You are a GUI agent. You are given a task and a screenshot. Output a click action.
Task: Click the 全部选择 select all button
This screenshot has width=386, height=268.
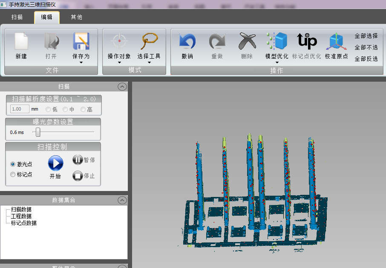pyautogui.click(x=366, y=36)
